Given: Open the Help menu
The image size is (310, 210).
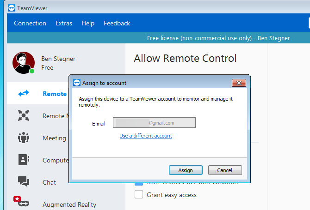Looking at the screenshot, I should (x=88, y=23).
